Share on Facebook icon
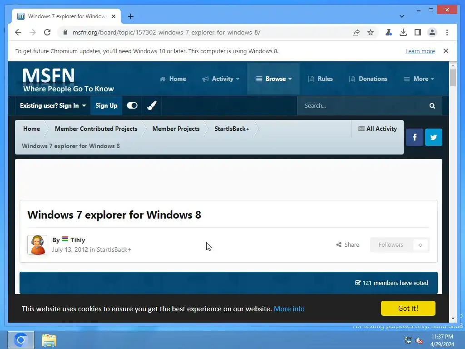The width and height of the screenshot is (465, 349). tap(414, 137)
